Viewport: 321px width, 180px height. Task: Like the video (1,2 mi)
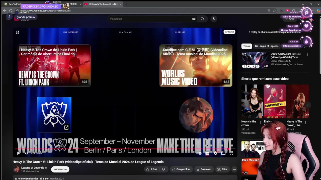coord(151,169)
